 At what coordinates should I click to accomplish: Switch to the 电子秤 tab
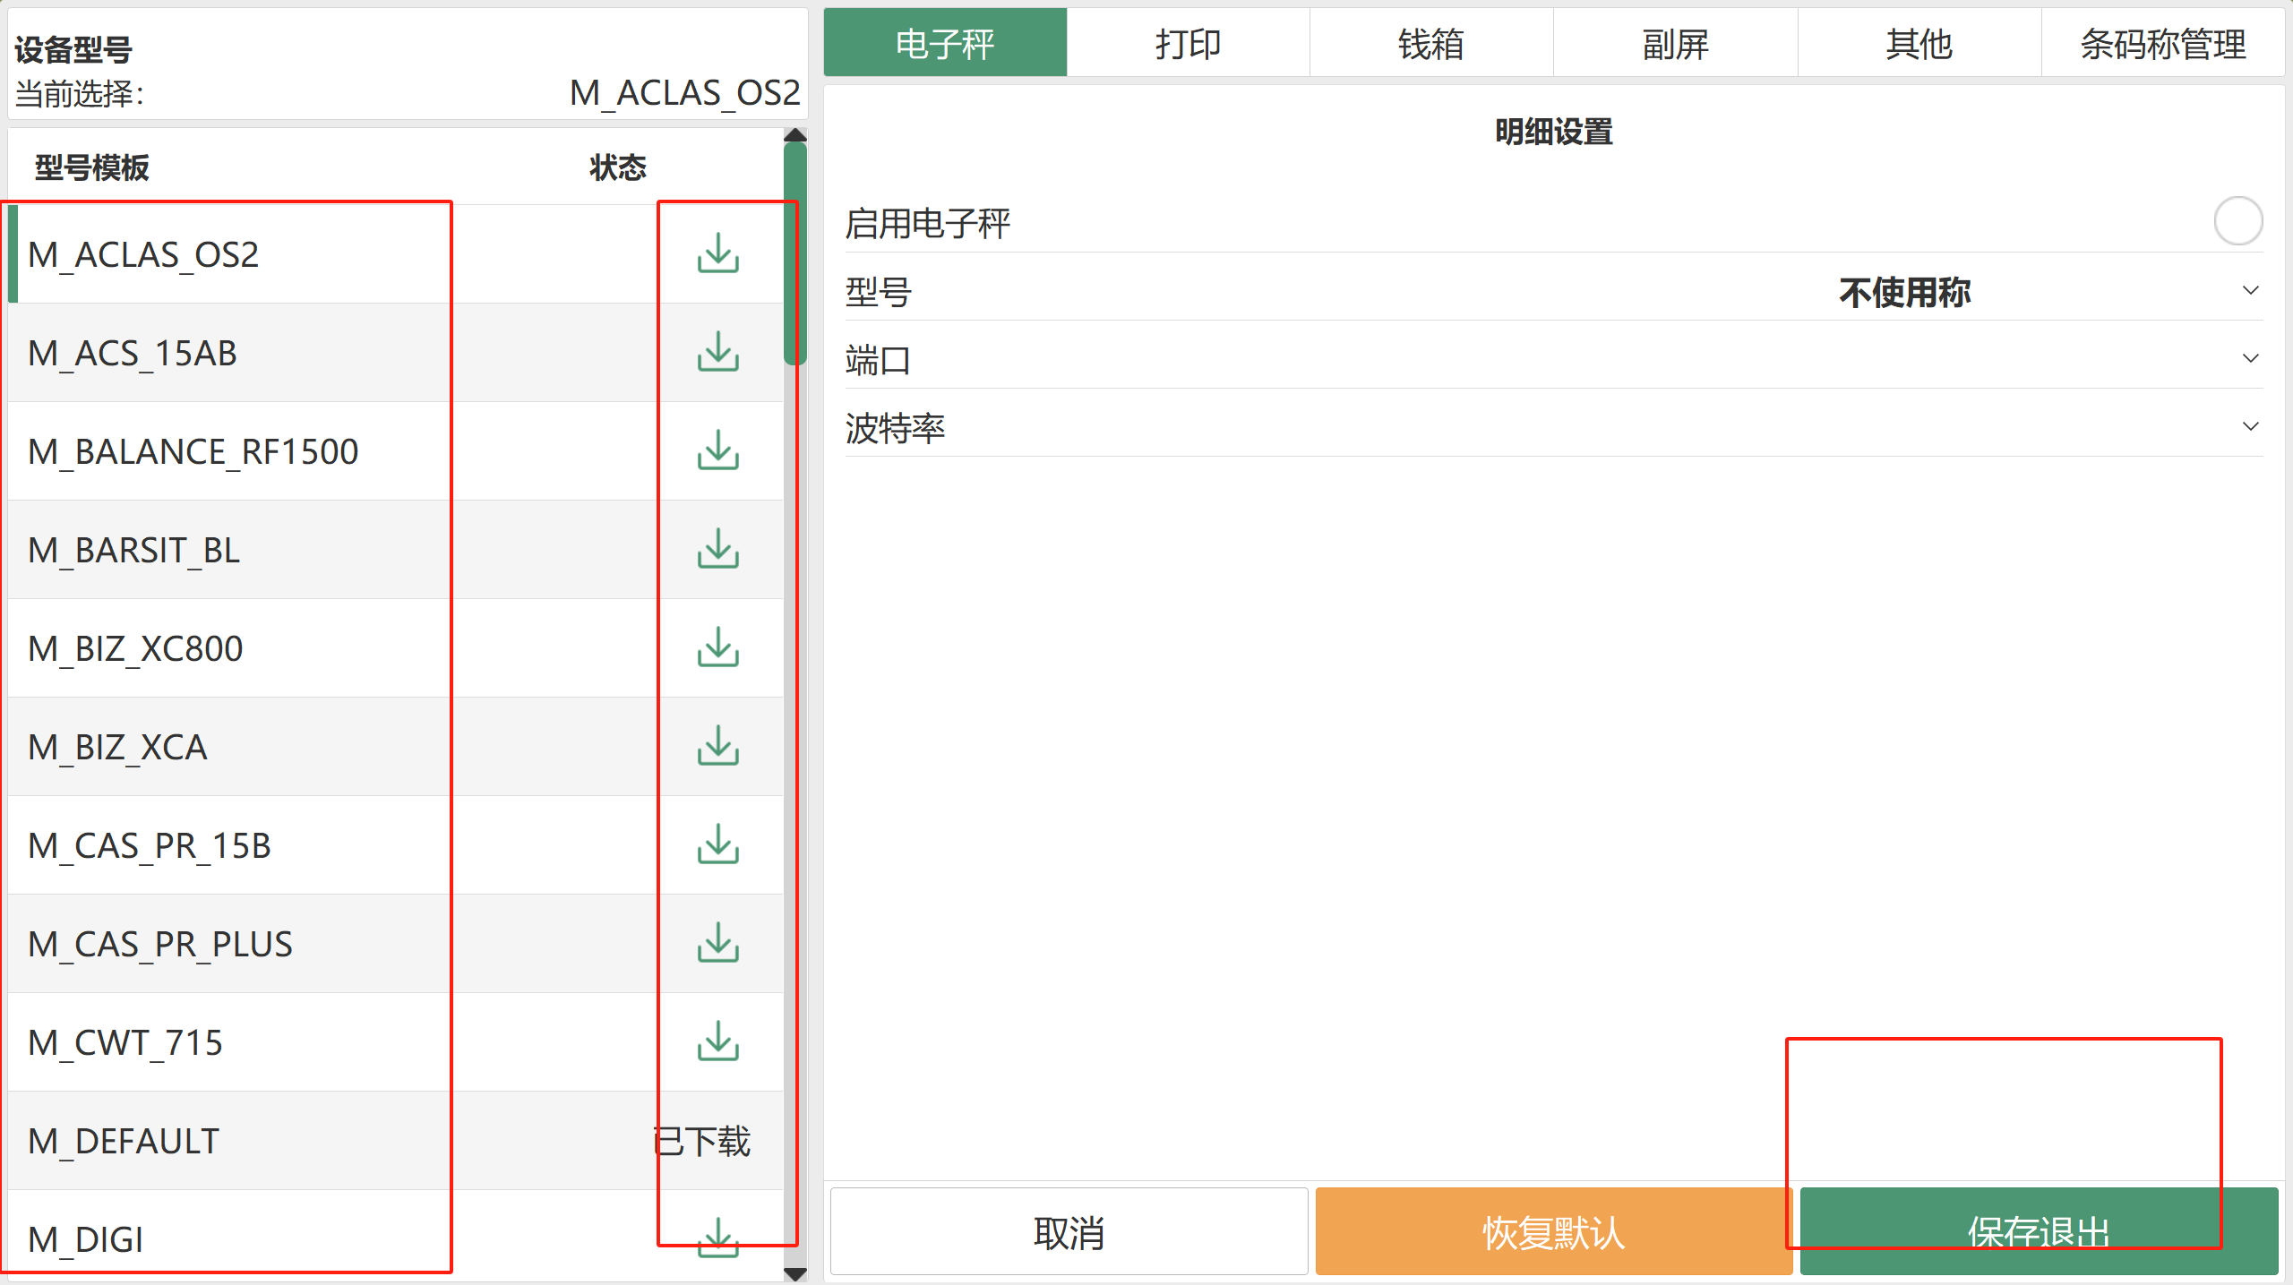(945, 43)
